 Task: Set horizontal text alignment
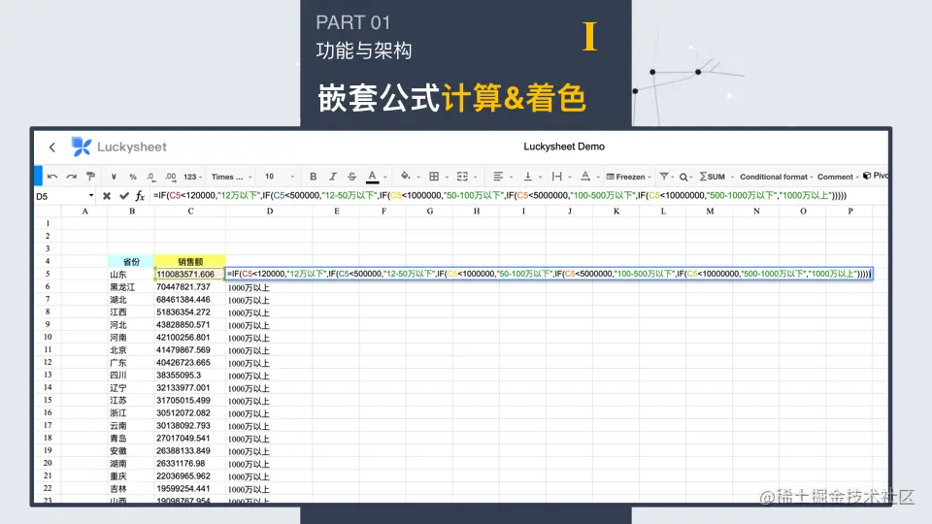(x=498, y=177)
